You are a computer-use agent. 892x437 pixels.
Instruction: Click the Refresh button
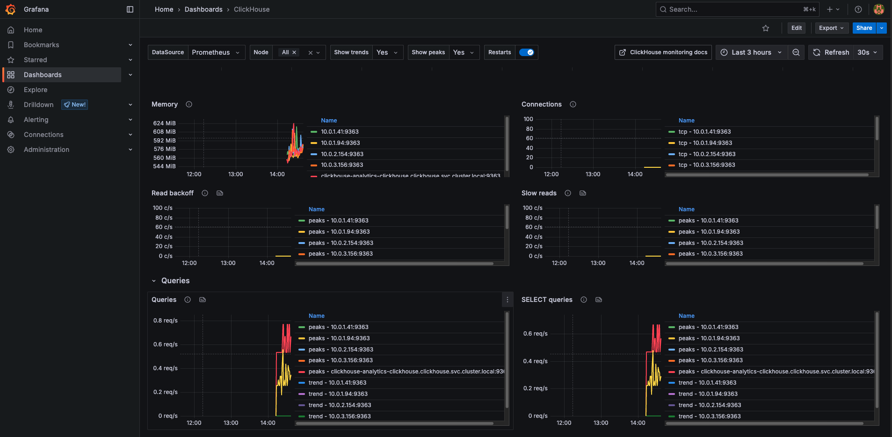pyautogui.click(x=831, y=52)
